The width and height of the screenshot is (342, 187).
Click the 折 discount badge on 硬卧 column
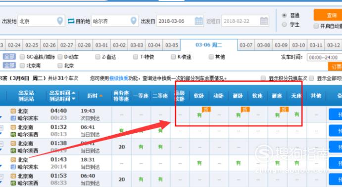pos(245,110)
